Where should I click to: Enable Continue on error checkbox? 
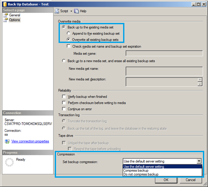64,109
